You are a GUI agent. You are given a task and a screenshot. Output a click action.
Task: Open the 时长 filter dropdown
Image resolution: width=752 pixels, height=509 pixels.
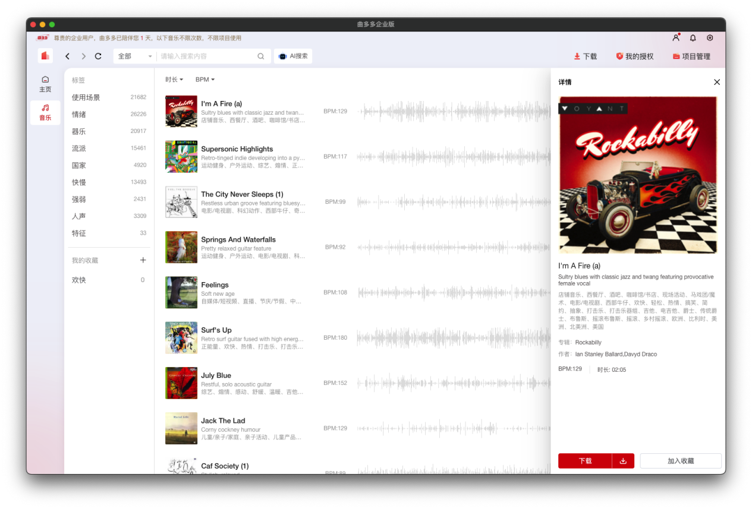174,80
